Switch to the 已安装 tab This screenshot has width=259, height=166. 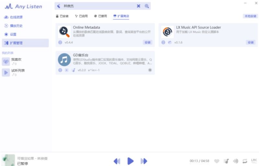[x=62, y=16]
